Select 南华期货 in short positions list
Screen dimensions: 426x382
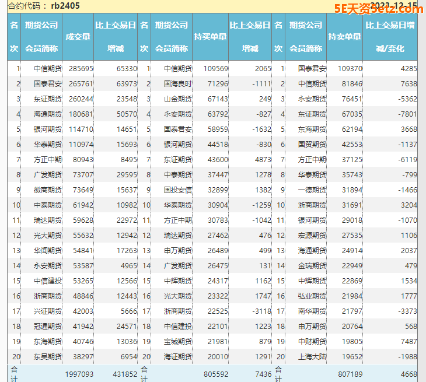[312, 311]
